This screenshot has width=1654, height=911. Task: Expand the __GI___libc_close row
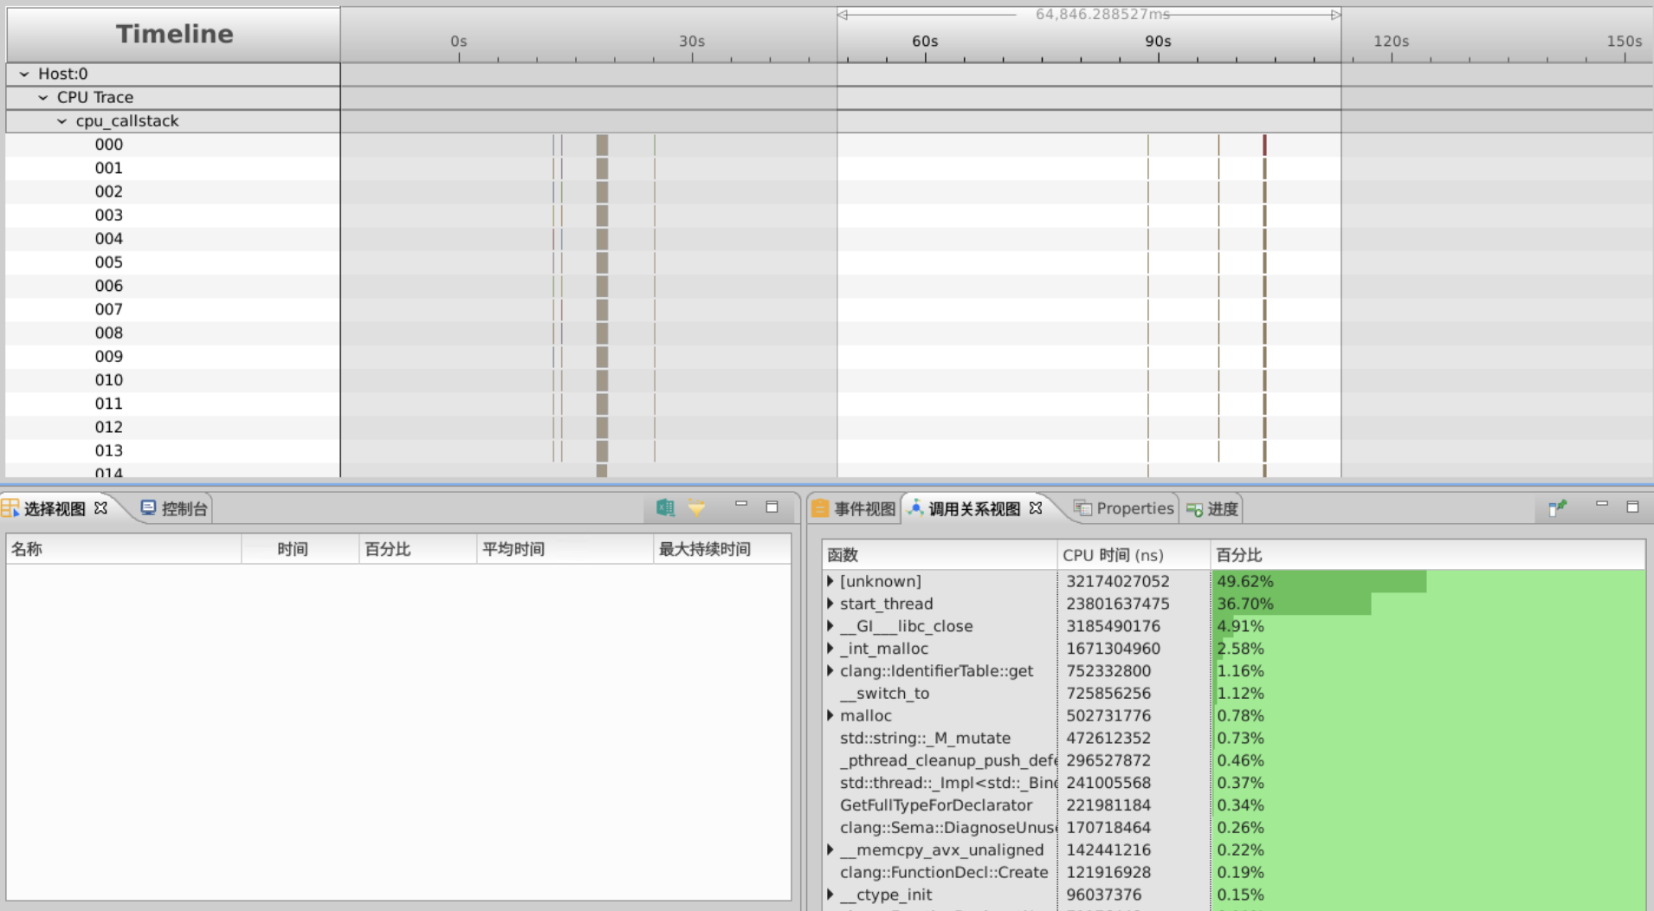point(830,626)
